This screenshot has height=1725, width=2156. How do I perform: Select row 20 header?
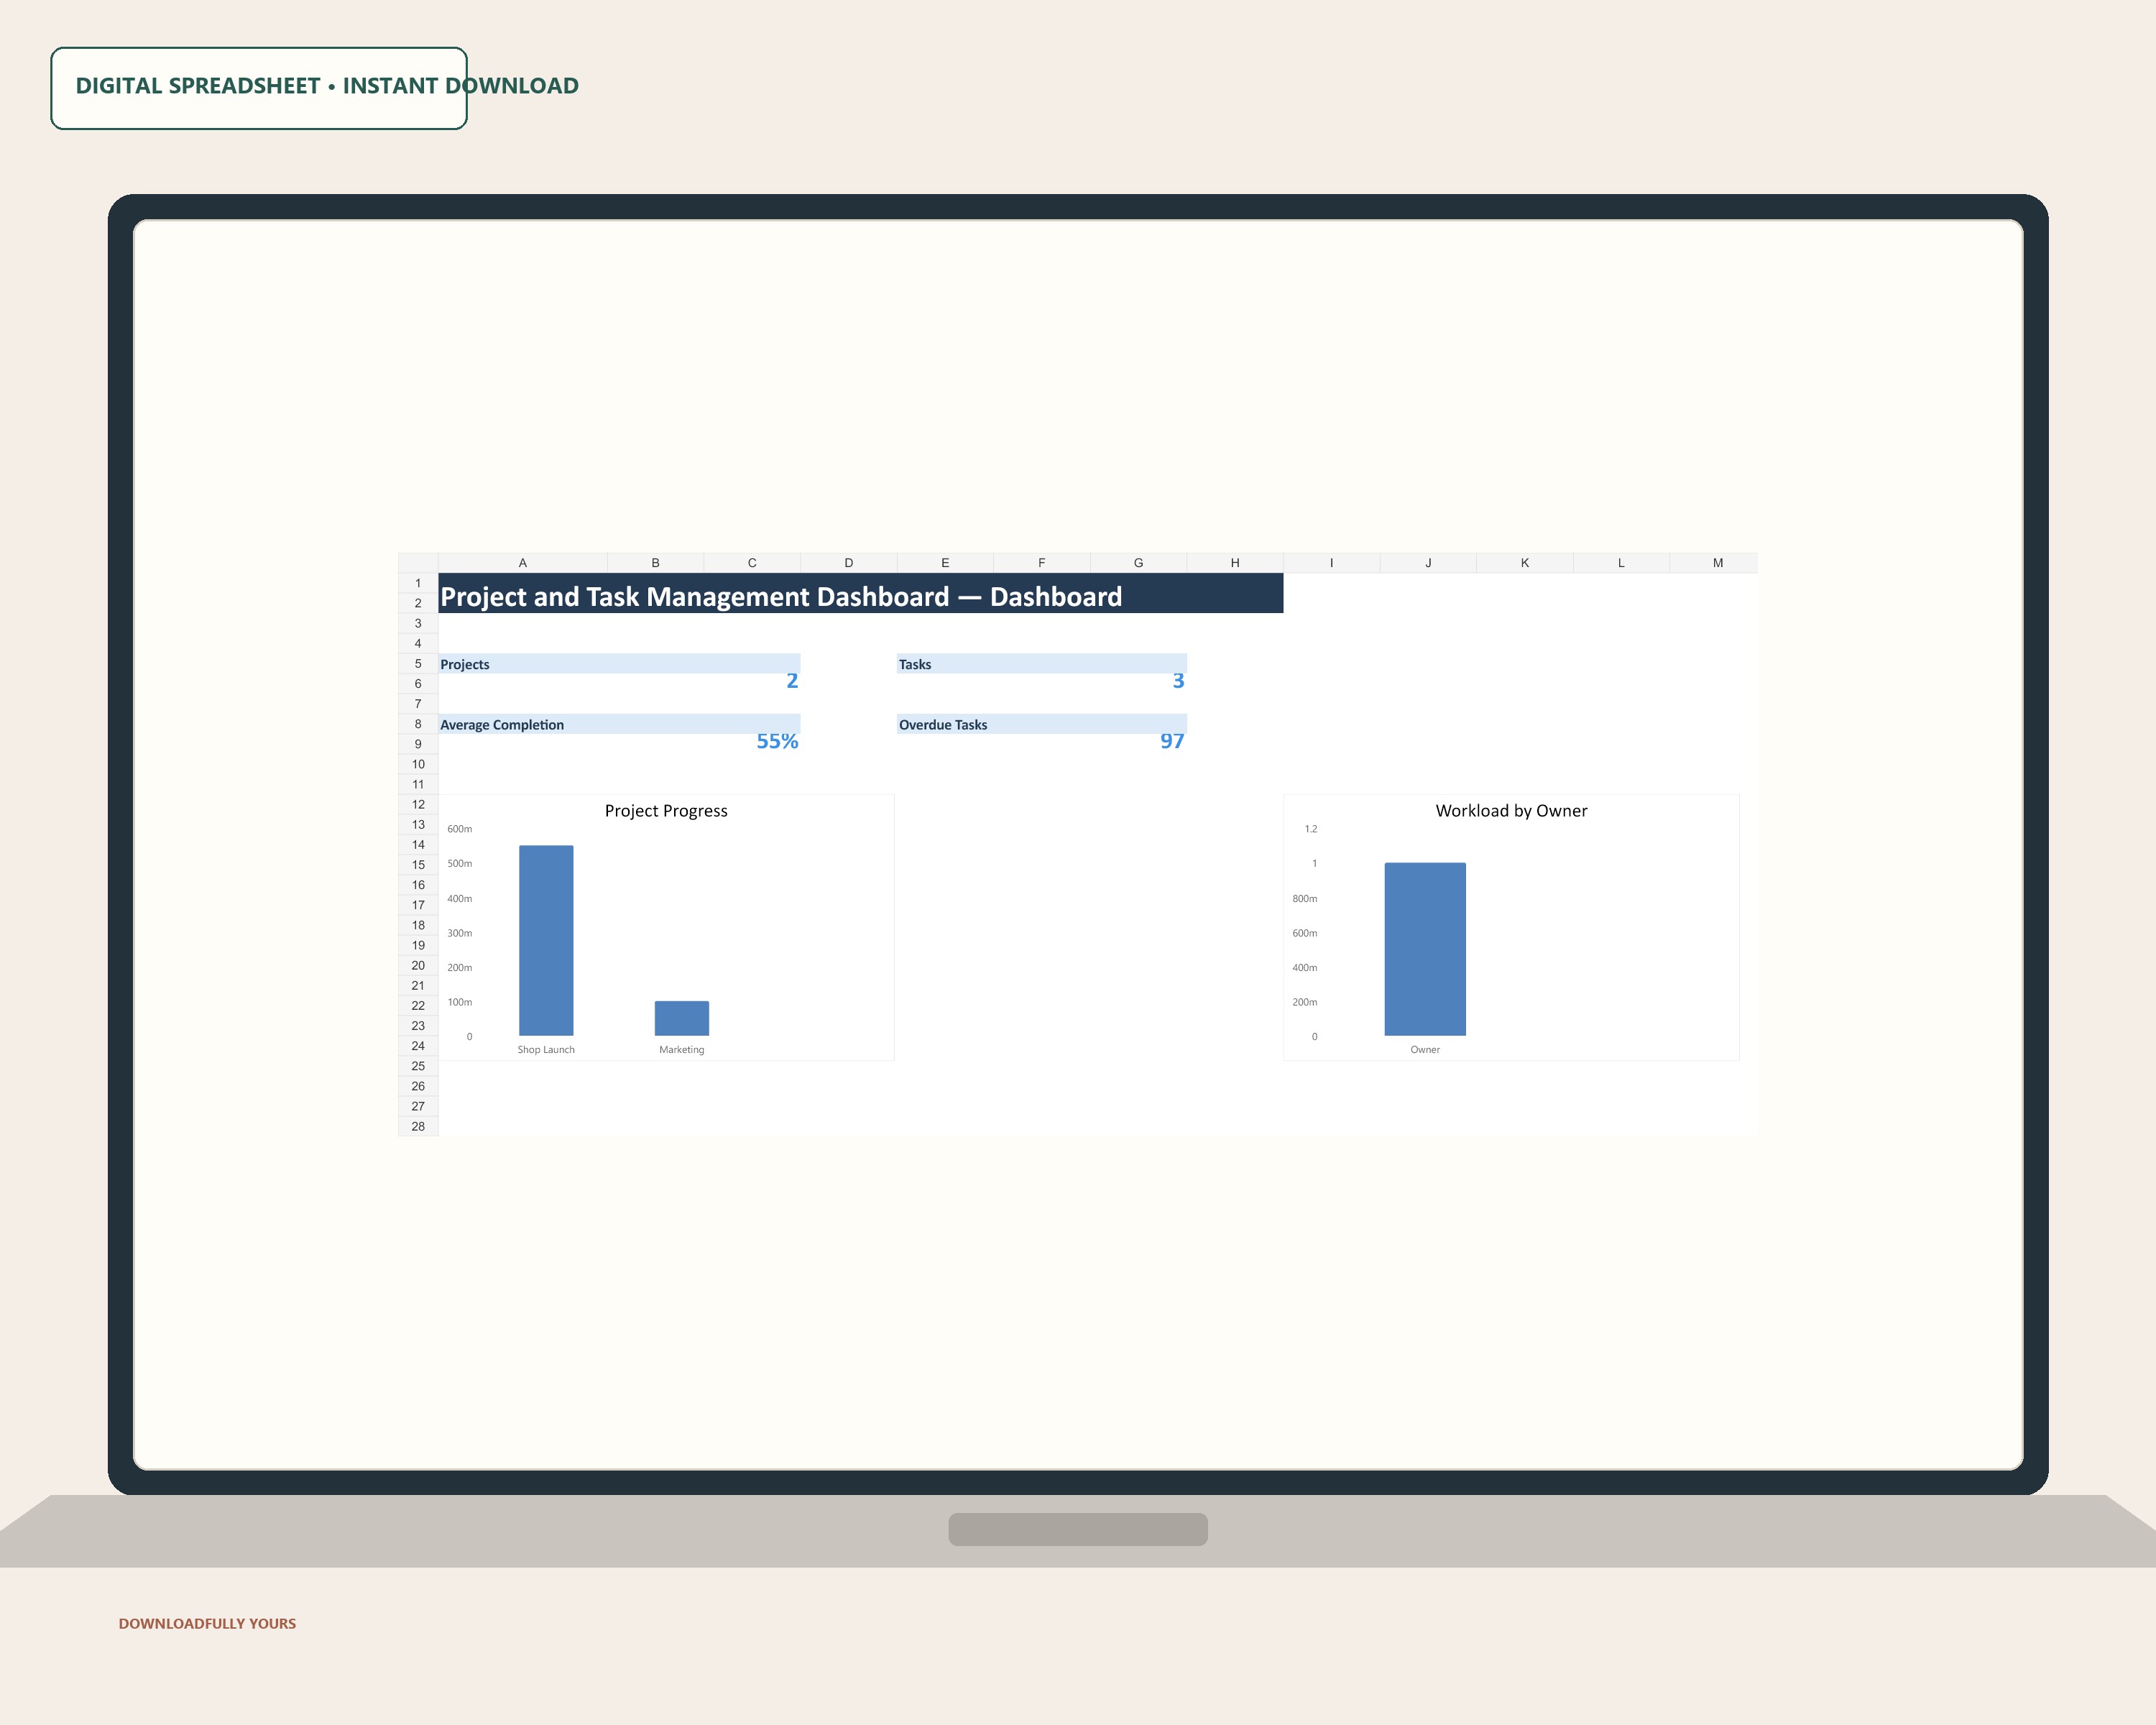pos(418,966)
